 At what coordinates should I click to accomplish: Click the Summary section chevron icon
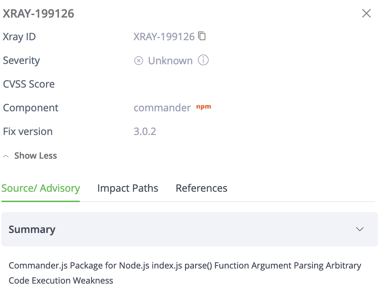point(360,229)
